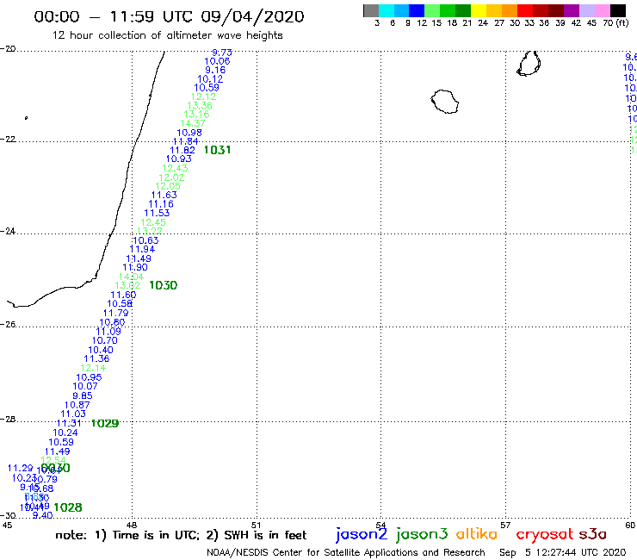Viewport: 637px width, 560px height.
Task: Click wave height value 12.45
Action: point(153,222)
